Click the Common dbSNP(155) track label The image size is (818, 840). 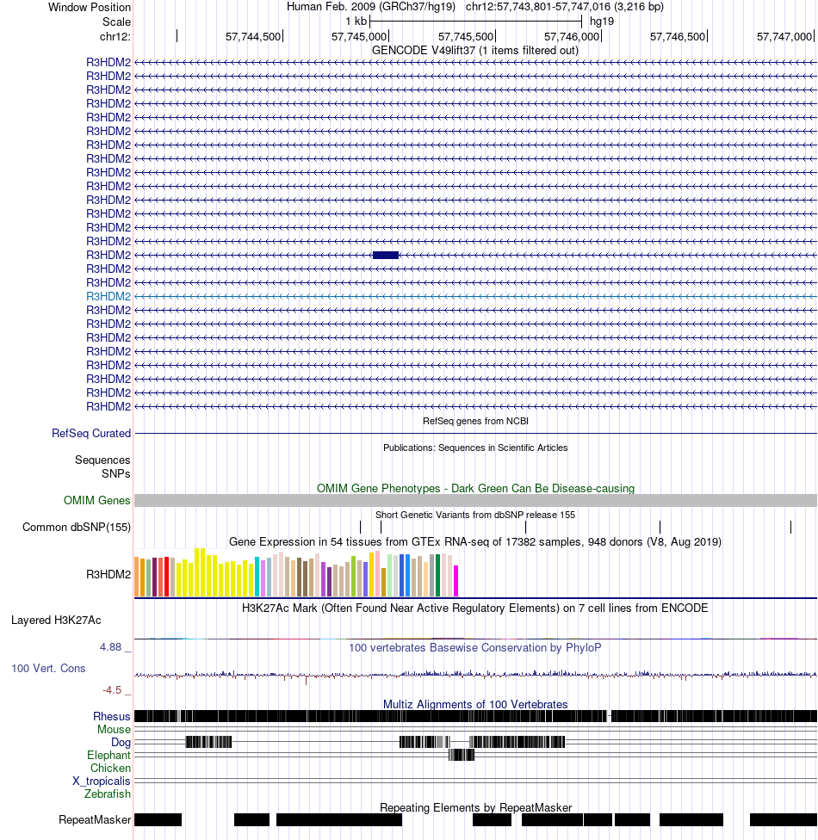coord(77,527)
